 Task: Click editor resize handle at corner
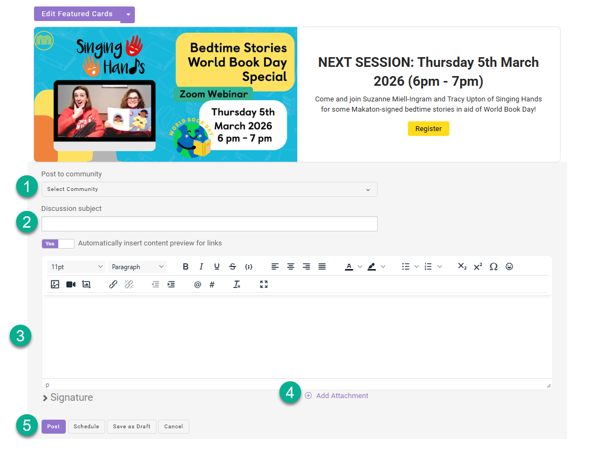point(549,386)
